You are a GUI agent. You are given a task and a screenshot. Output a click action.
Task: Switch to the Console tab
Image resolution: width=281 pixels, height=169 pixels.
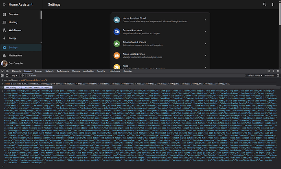coord(28,71)
